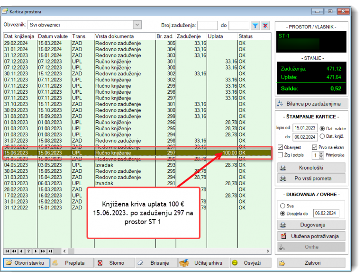The image size is (364, 278).
Task: Select Izvadak row dated 07.03.2023
Action: (137, 183)
